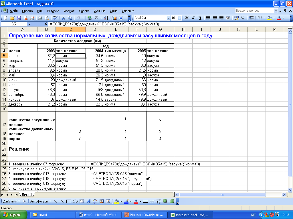Open the AutoSum functions dropdown arrow

(x=101, y=18)
